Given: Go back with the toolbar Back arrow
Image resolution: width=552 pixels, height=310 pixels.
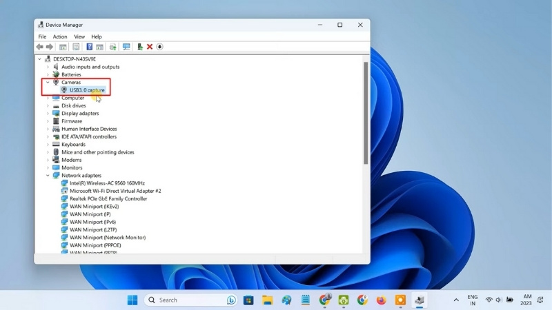Looking at the screenshot, I should [40, 47].
